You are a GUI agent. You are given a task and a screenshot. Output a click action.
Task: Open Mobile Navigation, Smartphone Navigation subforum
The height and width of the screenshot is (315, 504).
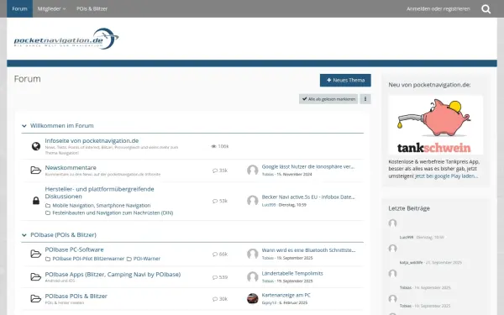pyautogui.click(x=102, y=206)
